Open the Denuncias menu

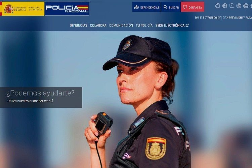(78, 25)
